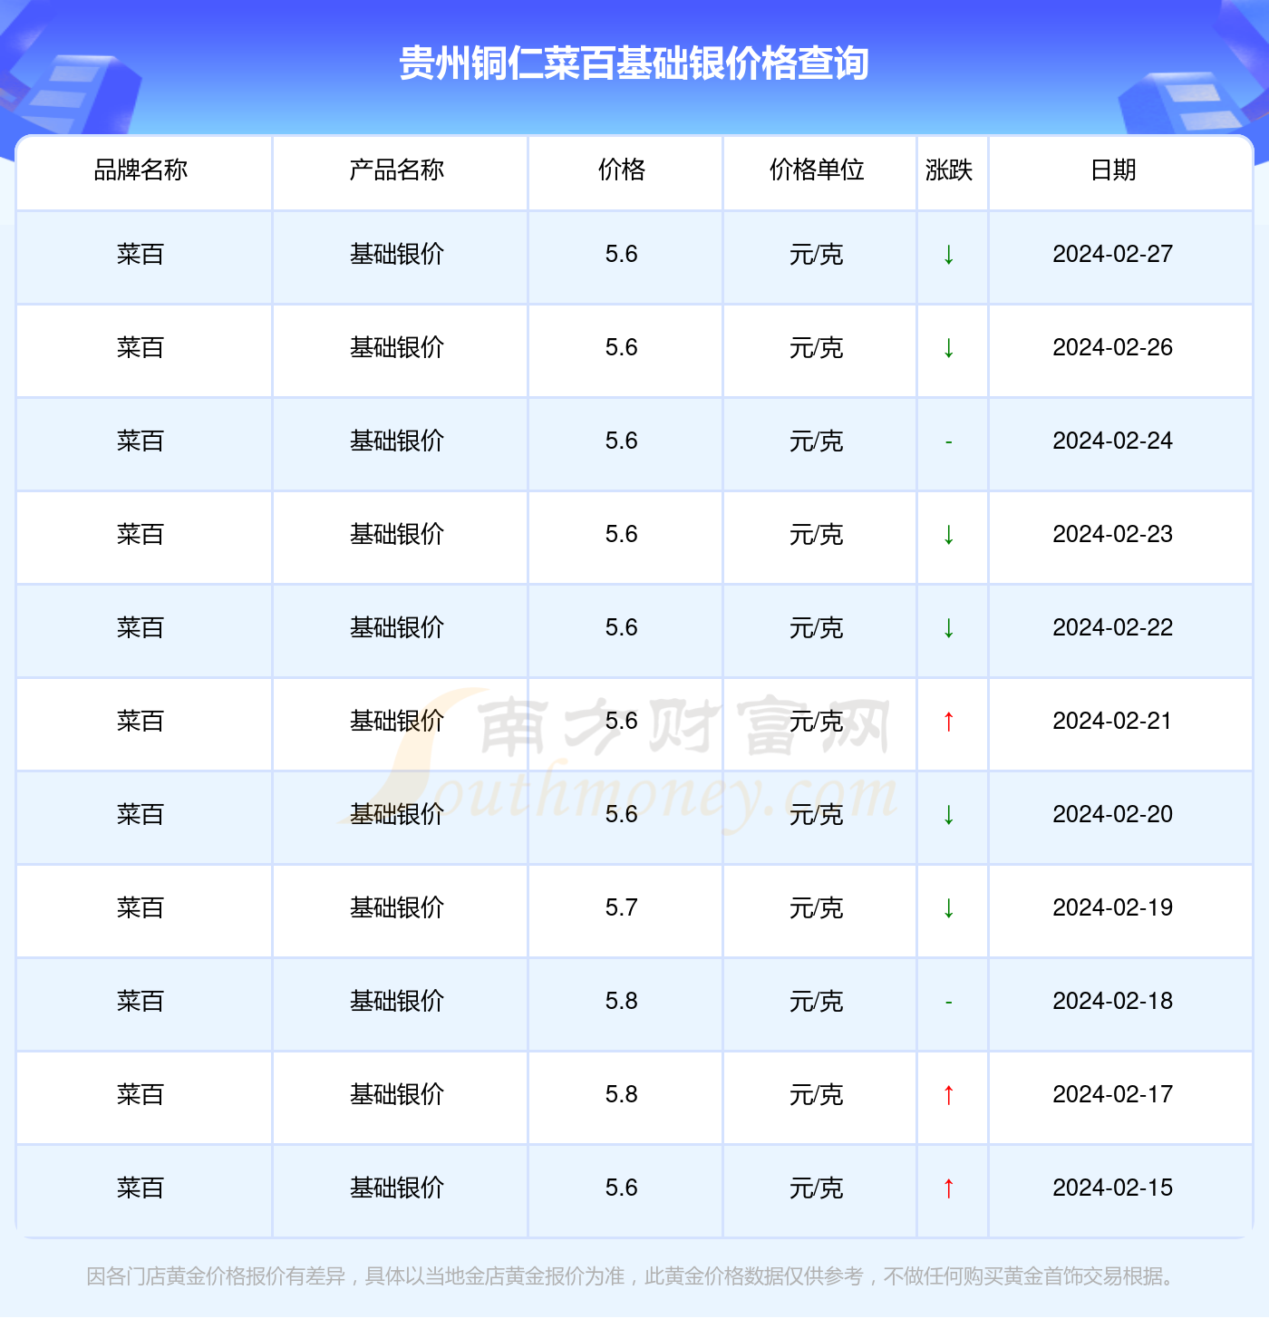Click the date cell 2024-02-18
The image size is (1269, 1319).
[x=1113, y=1002]
